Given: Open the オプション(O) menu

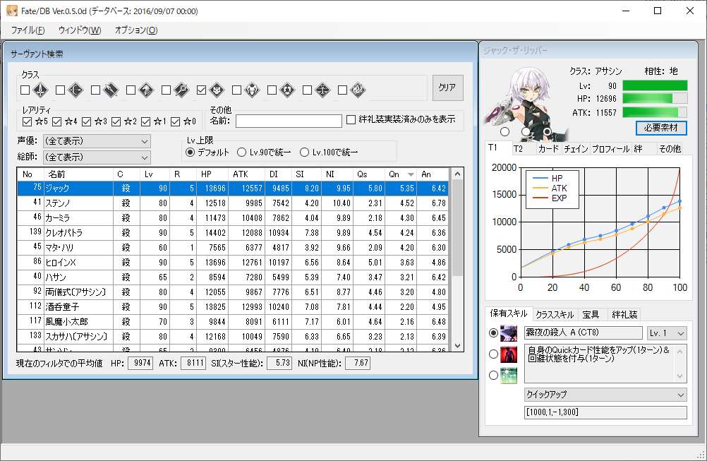Looking at the screenshot, I should [135, 30].
